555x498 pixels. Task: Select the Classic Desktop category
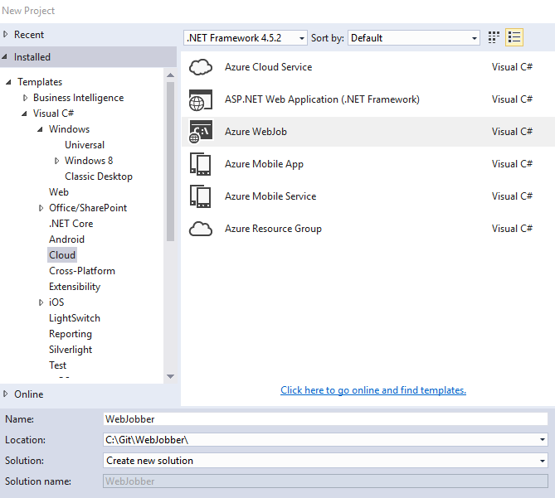pyautogui.click(x=99, y=176)
